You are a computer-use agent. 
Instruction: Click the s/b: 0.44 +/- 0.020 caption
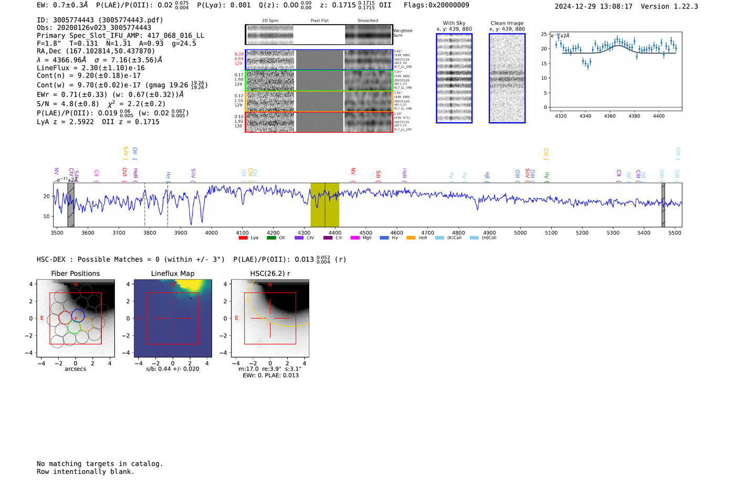173,369
